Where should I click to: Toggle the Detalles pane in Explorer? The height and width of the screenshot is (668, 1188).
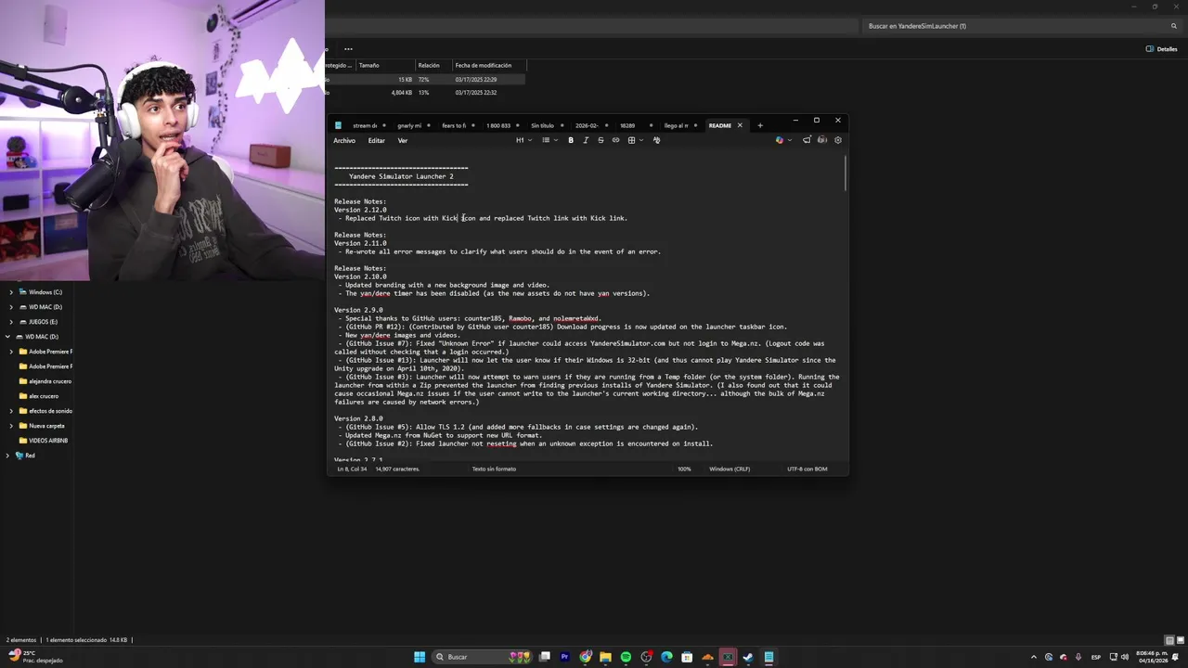pos(1161,49)
